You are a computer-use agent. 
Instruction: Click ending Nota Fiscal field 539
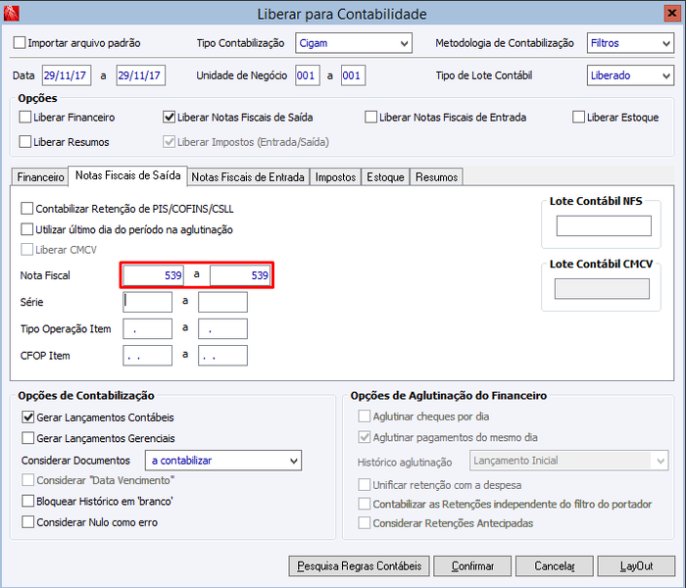240,275
